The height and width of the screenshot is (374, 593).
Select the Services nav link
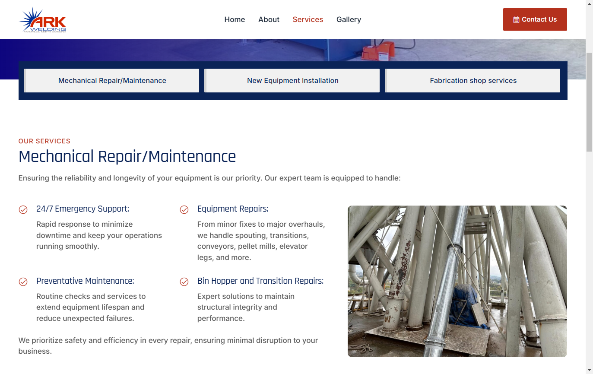coord(308,19)
